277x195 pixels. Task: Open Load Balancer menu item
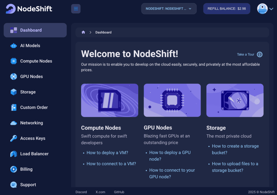[x=35, y=154]
